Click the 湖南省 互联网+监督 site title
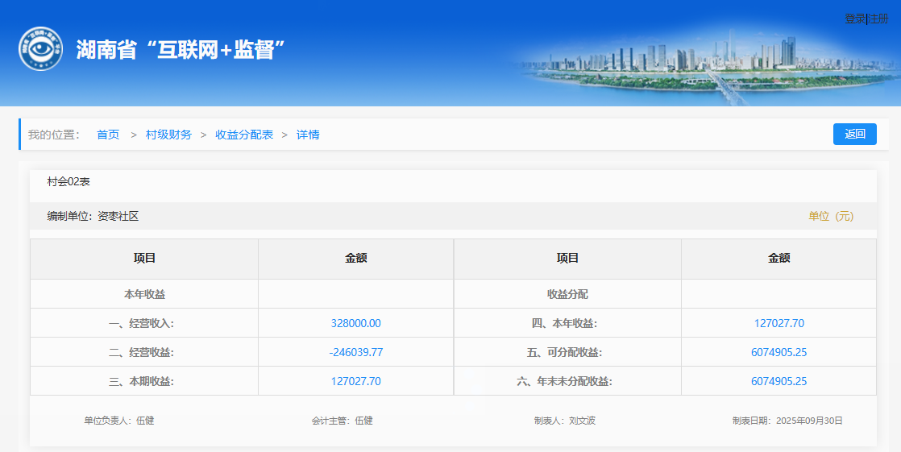This screenshot has height=452, width=901. point(182,50)
